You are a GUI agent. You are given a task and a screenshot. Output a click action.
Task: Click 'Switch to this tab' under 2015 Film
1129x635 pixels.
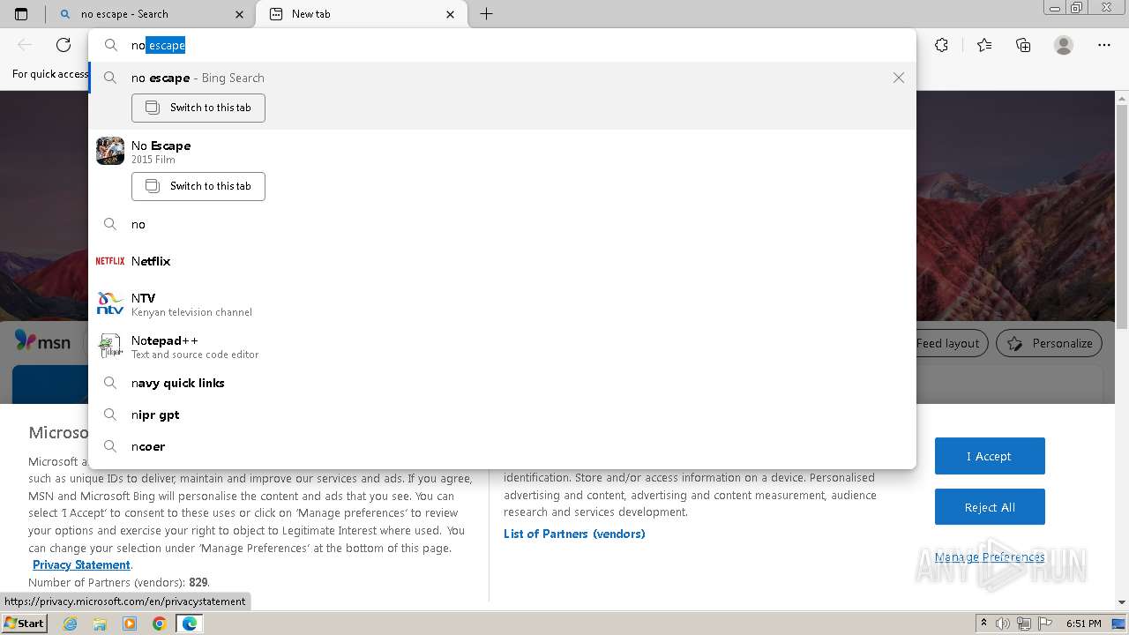point(198,186)
